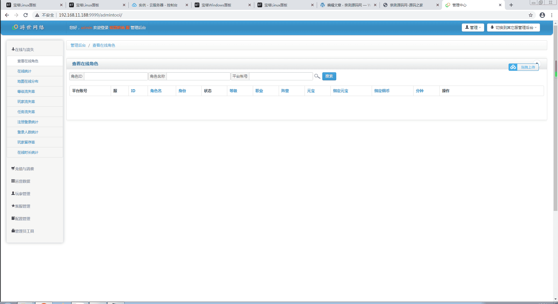Image resolution: width=558 pixels, height=304 pixels.
Task: Open the 管理 user dropdown
Action: (473, 27)
